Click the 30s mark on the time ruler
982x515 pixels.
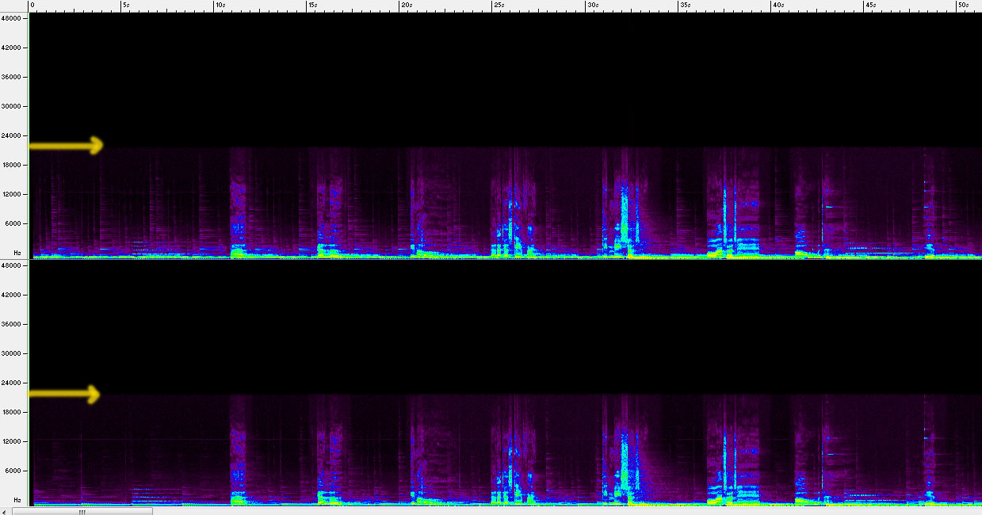591,6
